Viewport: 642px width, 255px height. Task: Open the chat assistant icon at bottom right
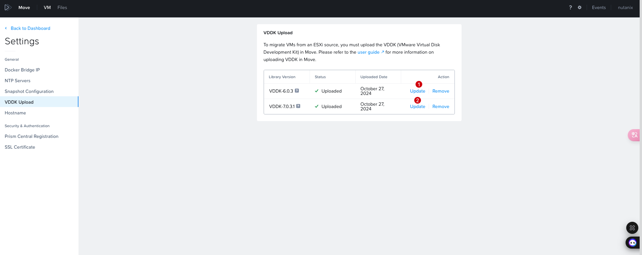(633, 243)
